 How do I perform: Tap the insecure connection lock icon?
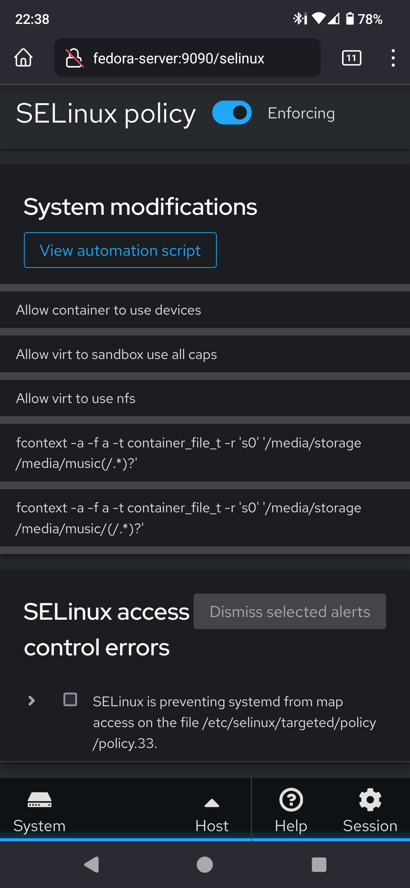pos(74,58)
